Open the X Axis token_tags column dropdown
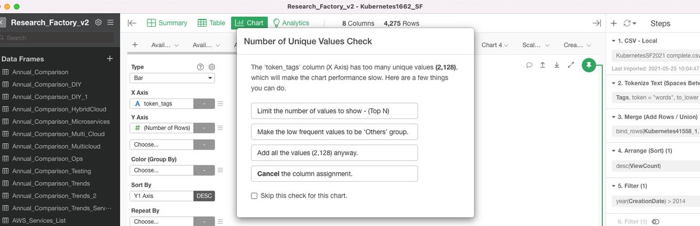The height and width of the screenshot is (226, 700). [x=162, y=104]
